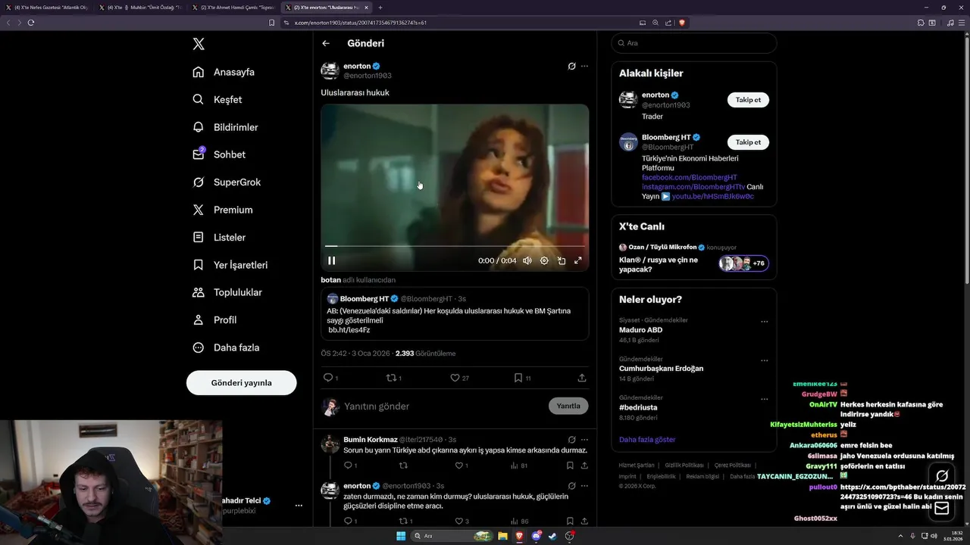970x545 pixels.
Task: Open new browser tab
Action: coord(380,7)
